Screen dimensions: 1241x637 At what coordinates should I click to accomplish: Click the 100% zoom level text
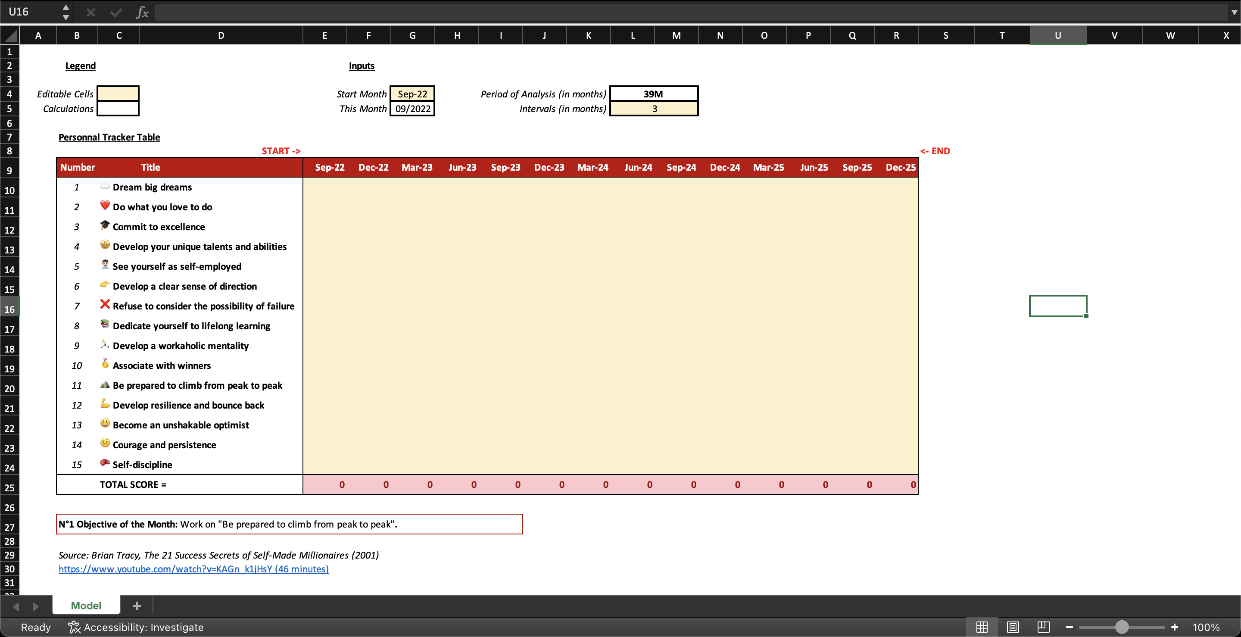coord(1206,627)
